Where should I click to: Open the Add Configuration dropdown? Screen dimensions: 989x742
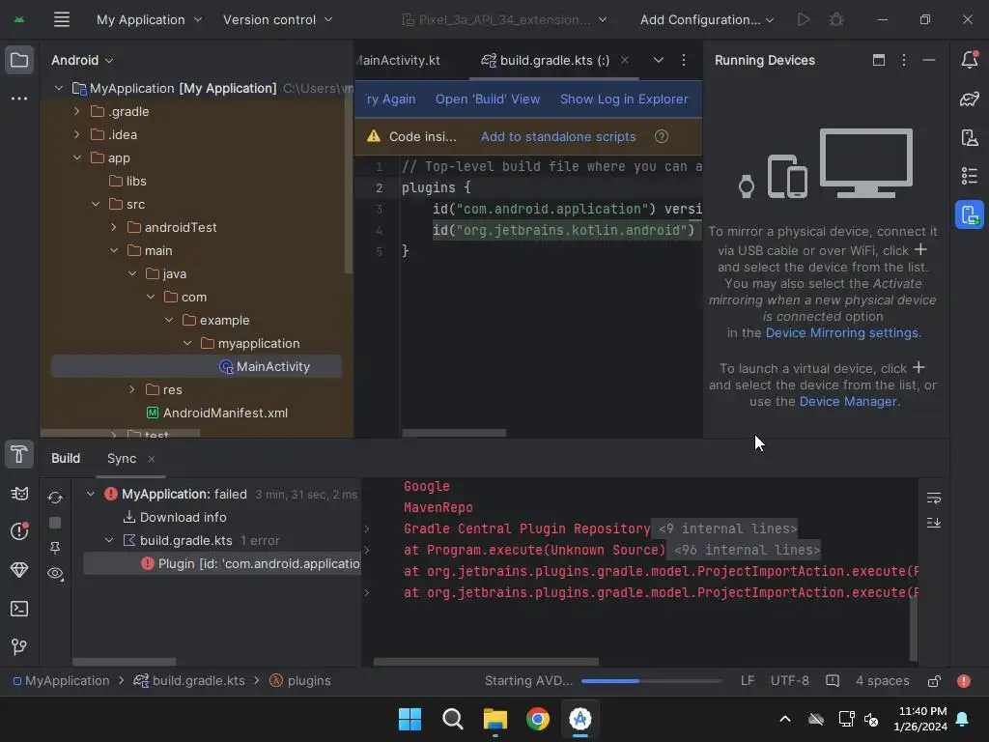(x=706, y=19)
